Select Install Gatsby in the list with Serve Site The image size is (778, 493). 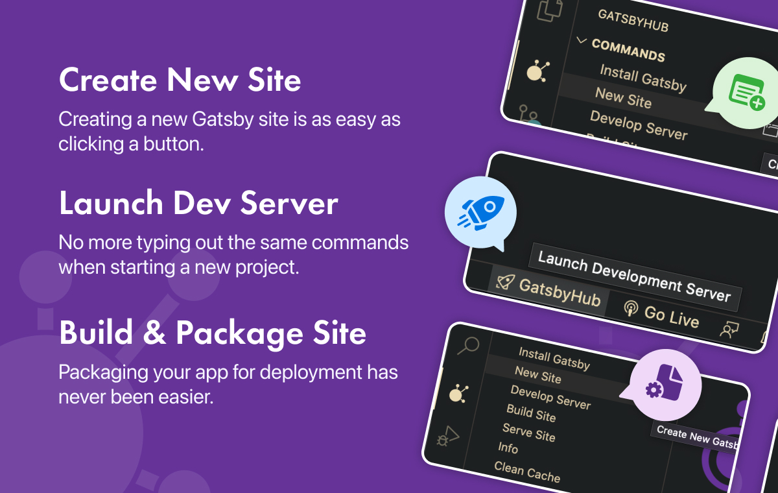tap(554, 358)
